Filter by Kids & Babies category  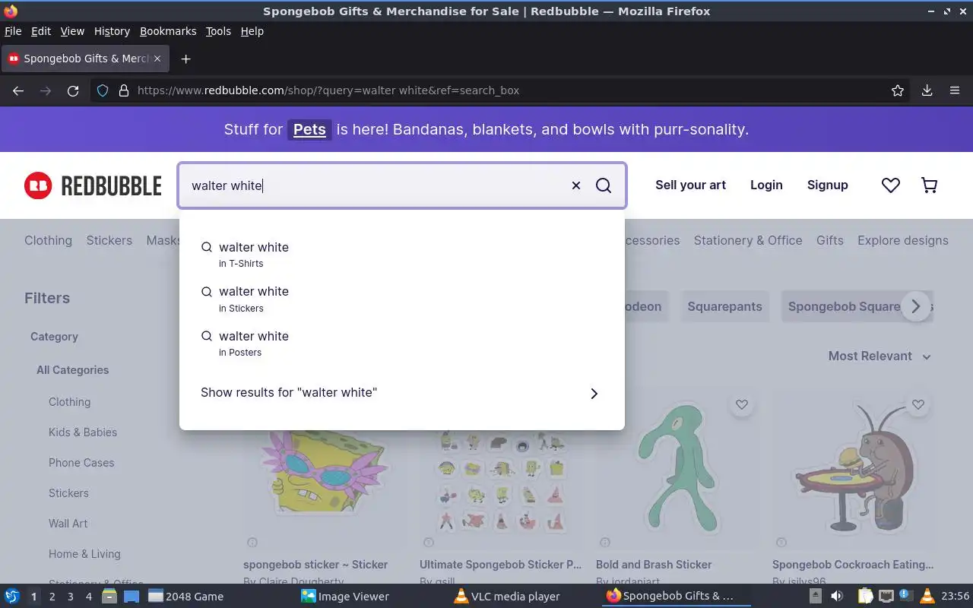click(83, 432)
